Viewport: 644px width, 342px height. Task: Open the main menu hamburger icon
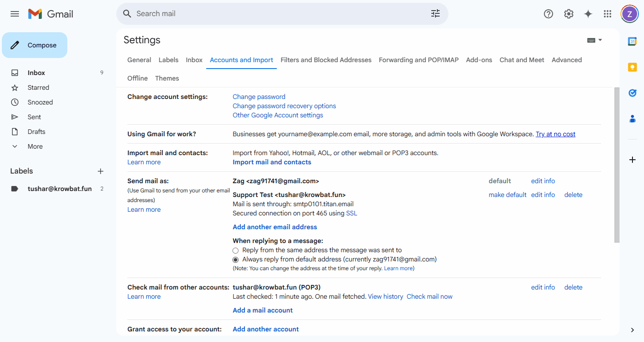pos(15,14)
